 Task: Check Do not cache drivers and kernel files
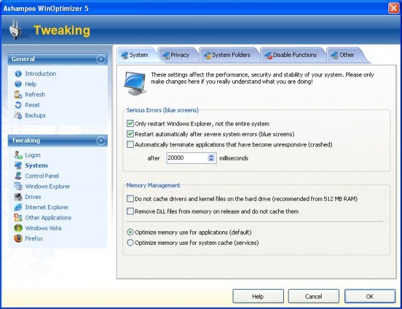[130, 199]
